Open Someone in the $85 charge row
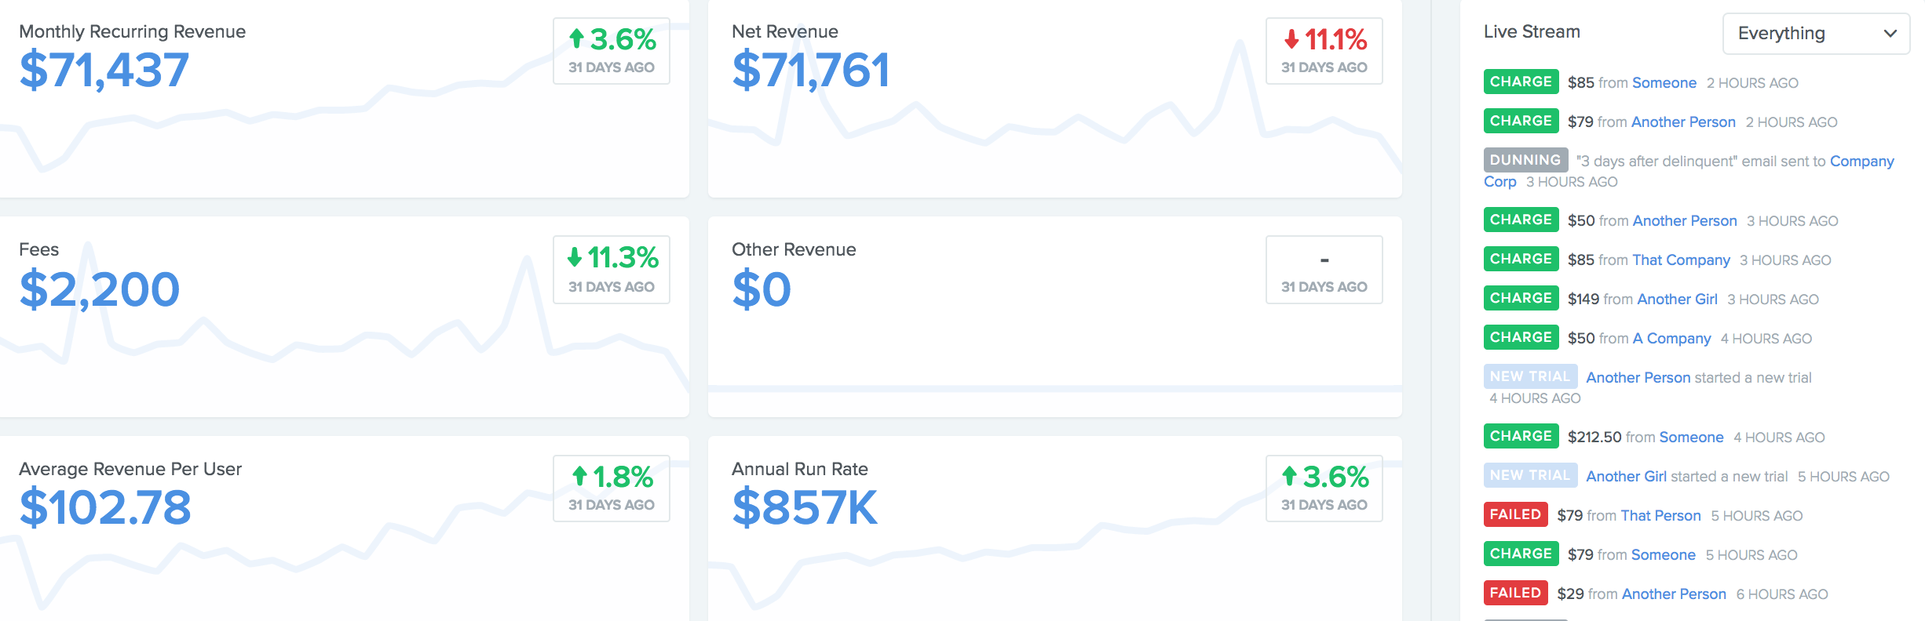 point(1664,83)
